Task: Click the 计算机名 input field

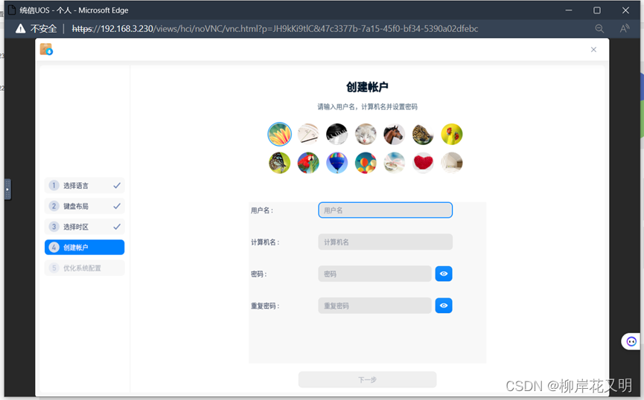Action: point(385,242)
